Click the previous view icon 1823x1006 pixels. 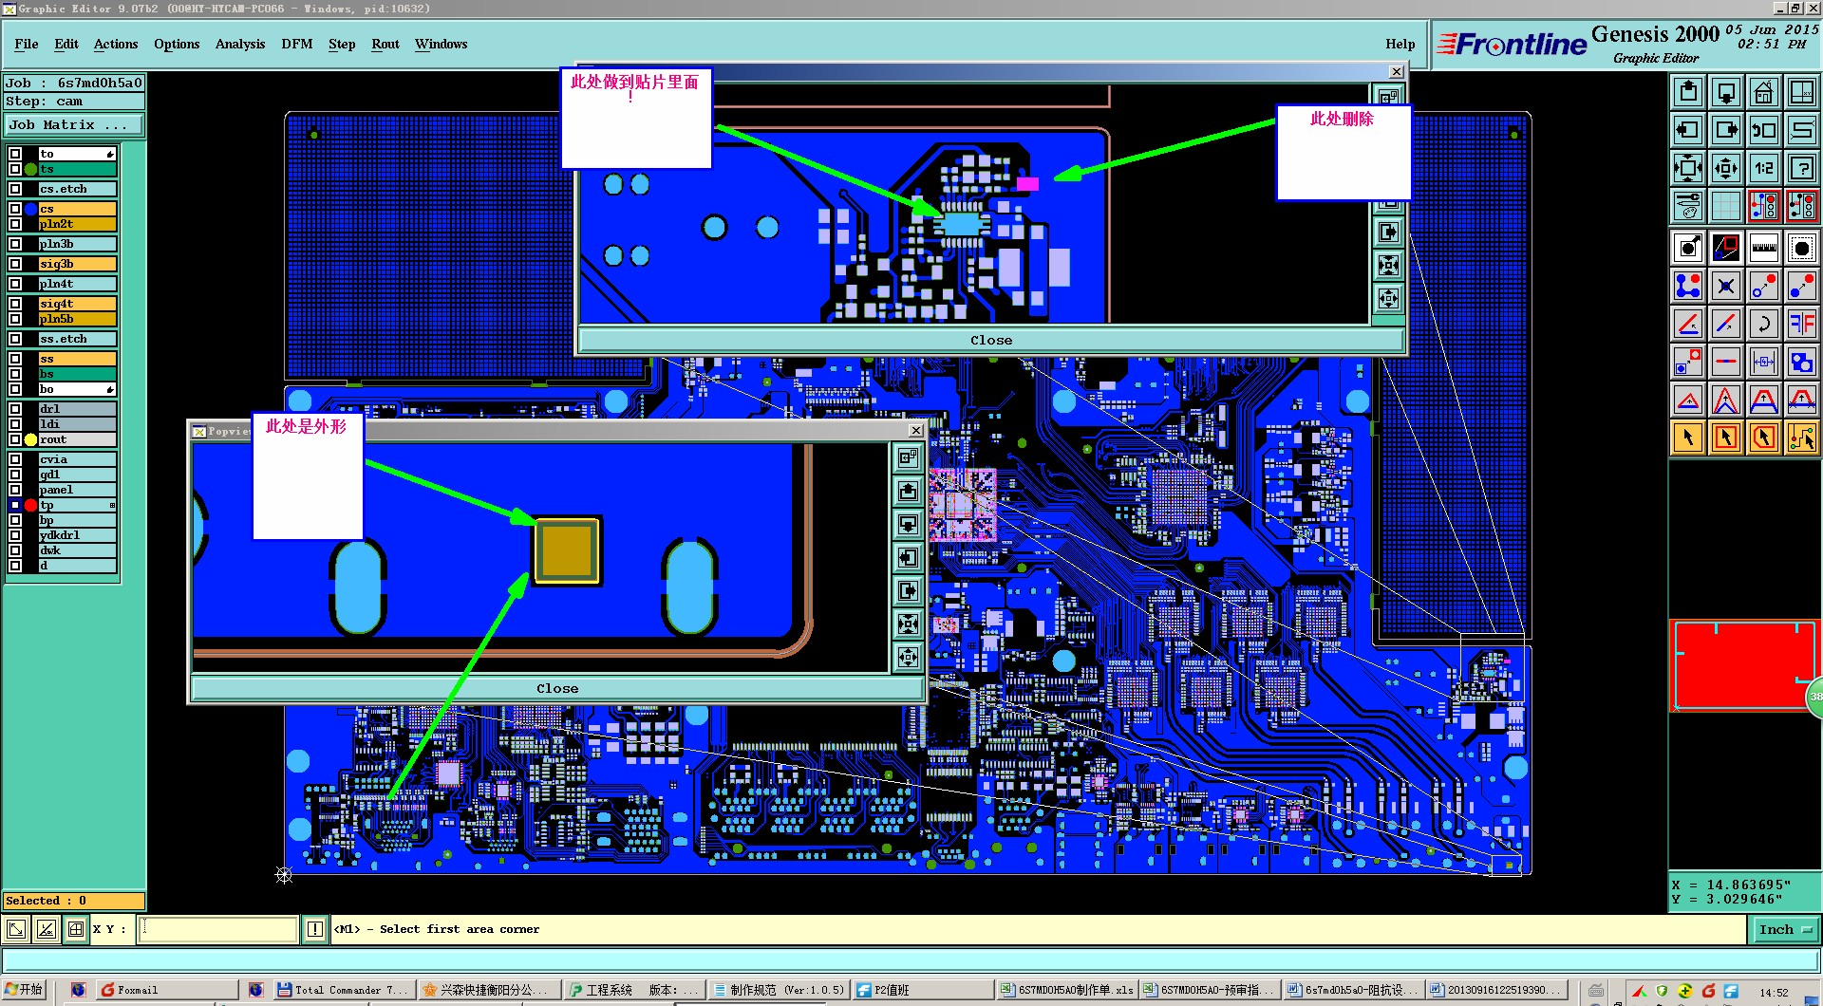[x=1764, y=130]
